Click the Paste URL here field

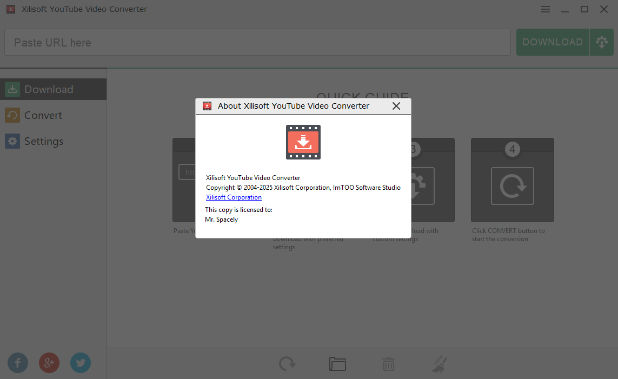point(257,42)
